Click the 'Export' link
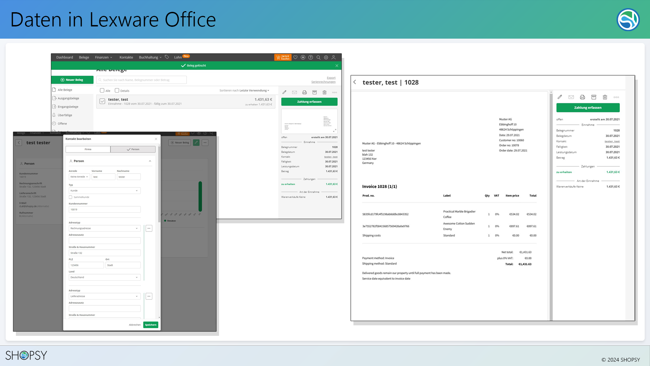This screenshot has width=650, height=366. click(331, 78)
